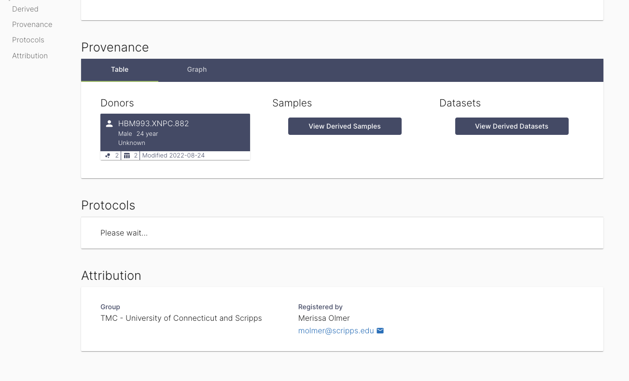Click the email envelope icon beside molmer@scripps.edu

point(380,330)
